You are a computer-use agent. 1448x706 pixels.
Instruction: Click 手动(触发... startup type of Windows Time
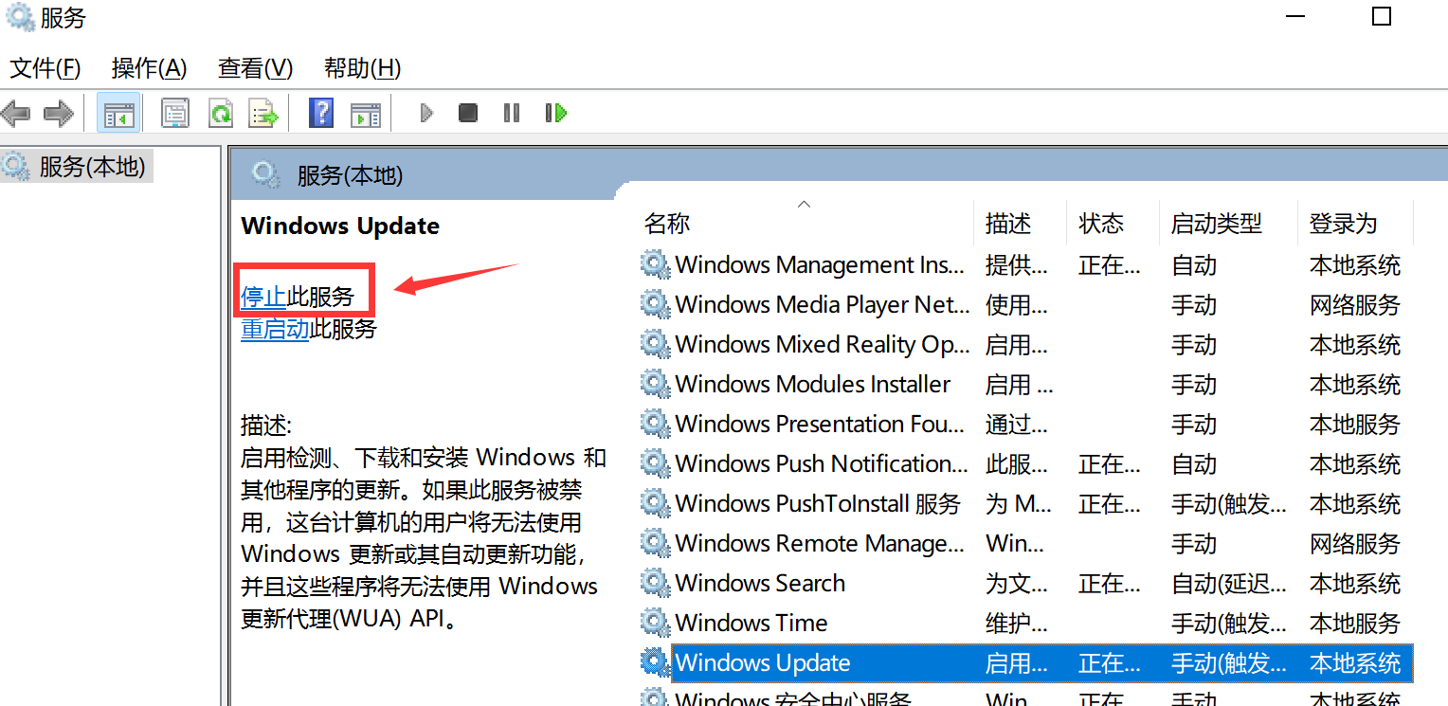1229,624
